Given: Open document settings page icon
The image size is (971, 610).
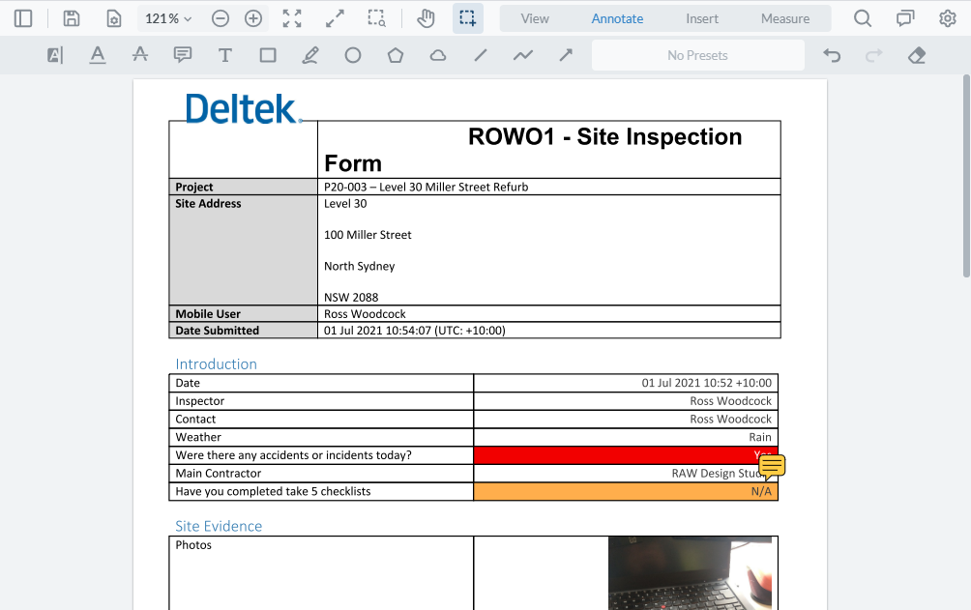Looking at the screenshot, I should pyautogui.click(x=114, y=18).
